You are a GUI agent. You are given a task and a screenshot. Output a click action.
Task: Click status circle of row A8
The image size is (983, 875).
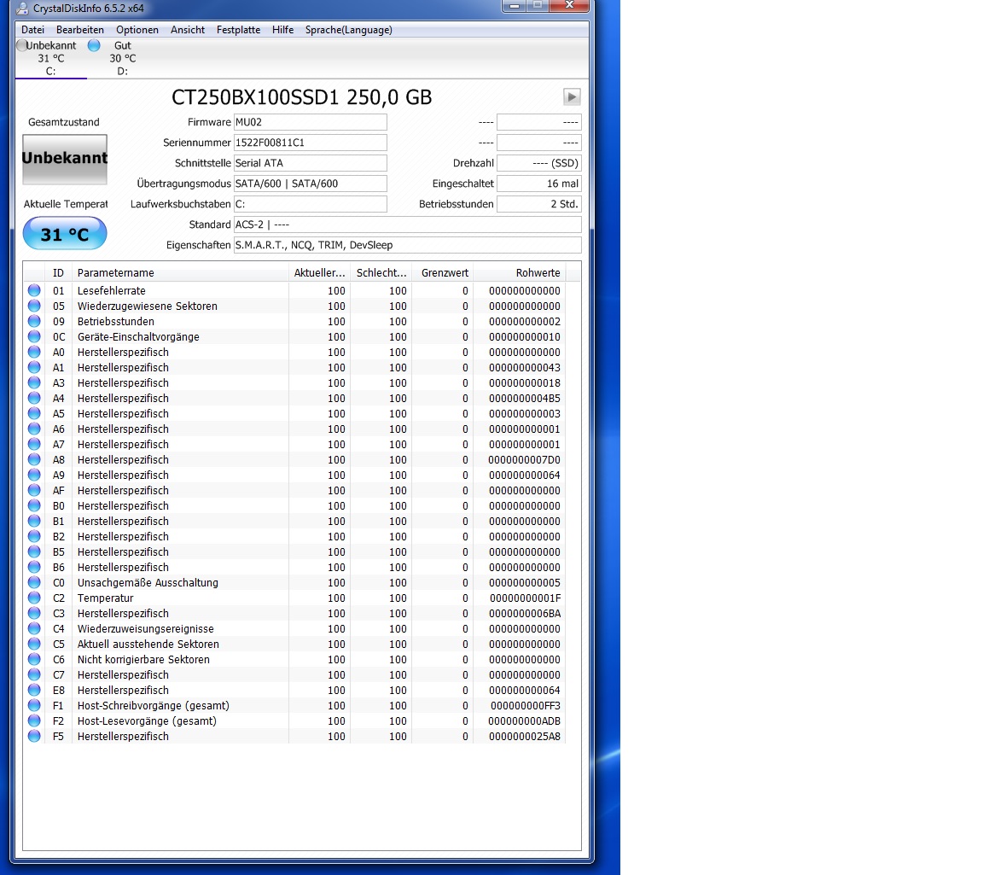coord(34,459)
